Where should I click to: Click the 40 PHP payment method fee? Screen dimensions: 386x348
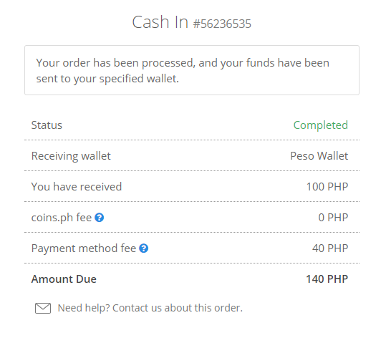(330, 248)
